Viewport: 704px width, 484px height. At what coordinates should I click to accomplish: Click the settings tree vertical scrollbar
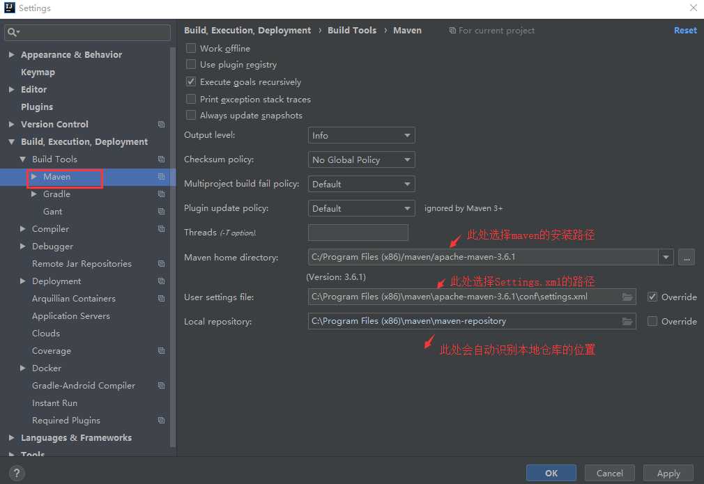[x=173, y=247]
